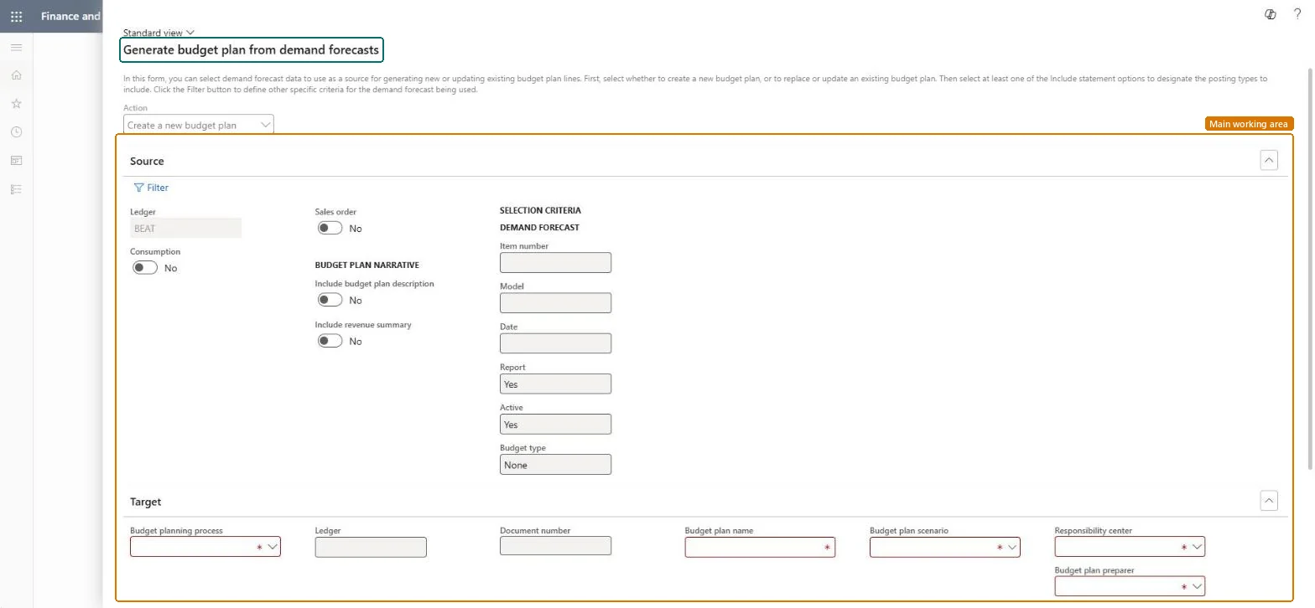The image size is (1315, 608).
Task: Expand the navigation pane hamburger menu
Action: pos(16,47)
